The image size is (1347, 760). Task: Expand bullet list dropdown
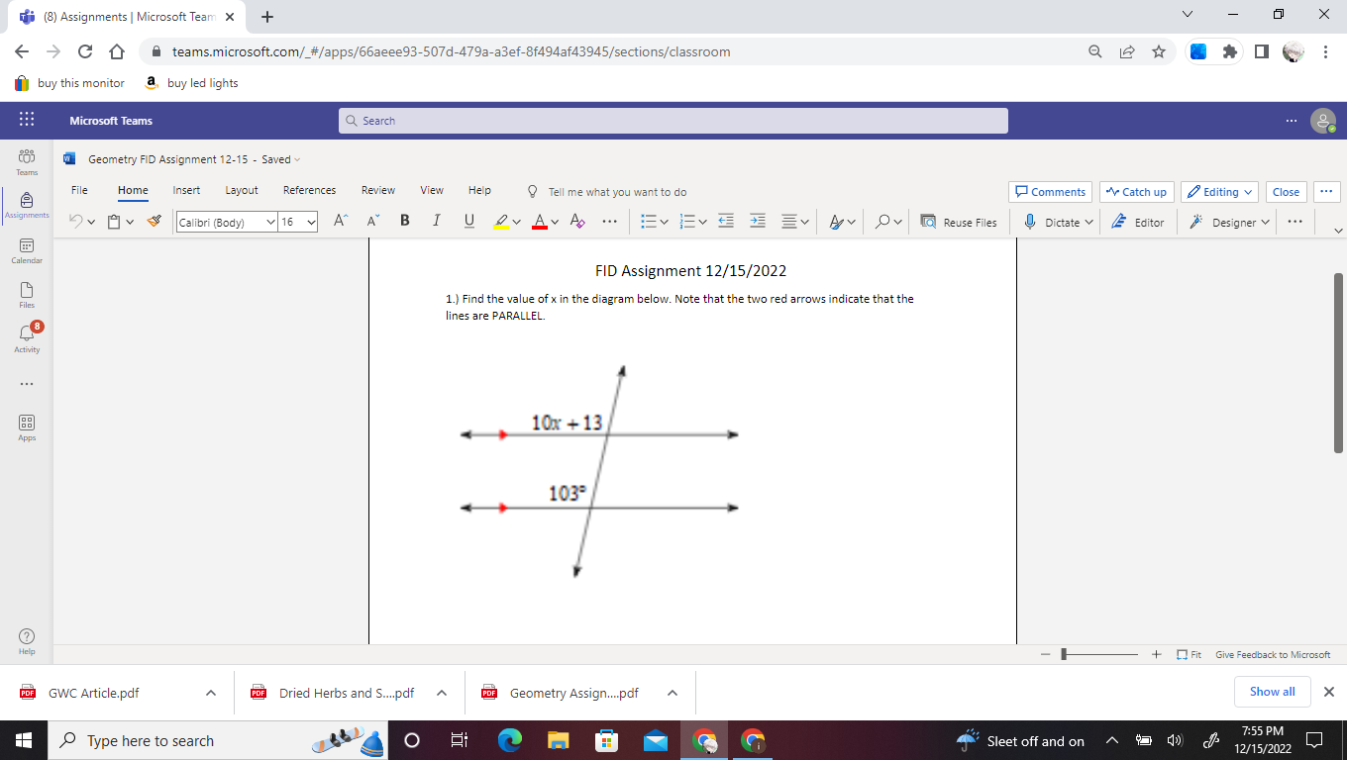pyautogui.click(x=665, y=223)
